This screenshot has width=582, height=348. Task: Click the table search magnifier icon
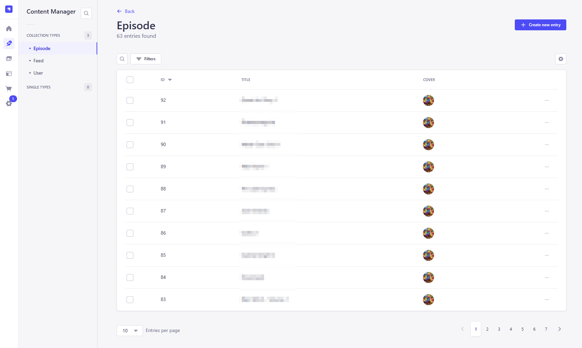122,59
